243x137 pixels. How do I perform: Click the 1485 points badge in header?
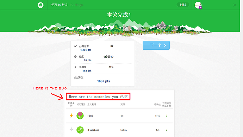(x=183, y=5)
